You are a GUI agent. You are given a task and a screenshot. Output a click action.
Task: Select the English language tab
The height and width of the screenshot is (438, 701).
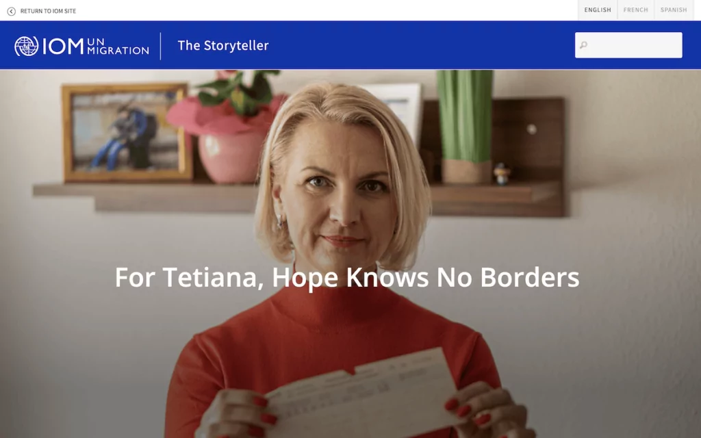pos(597,10)
